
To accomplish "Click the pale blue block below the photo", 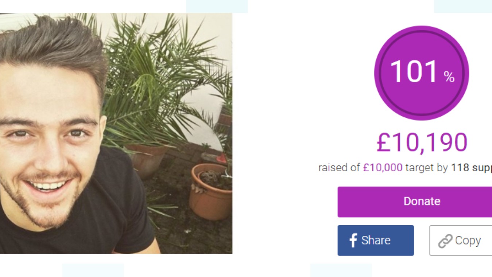I will click(93, 270).
